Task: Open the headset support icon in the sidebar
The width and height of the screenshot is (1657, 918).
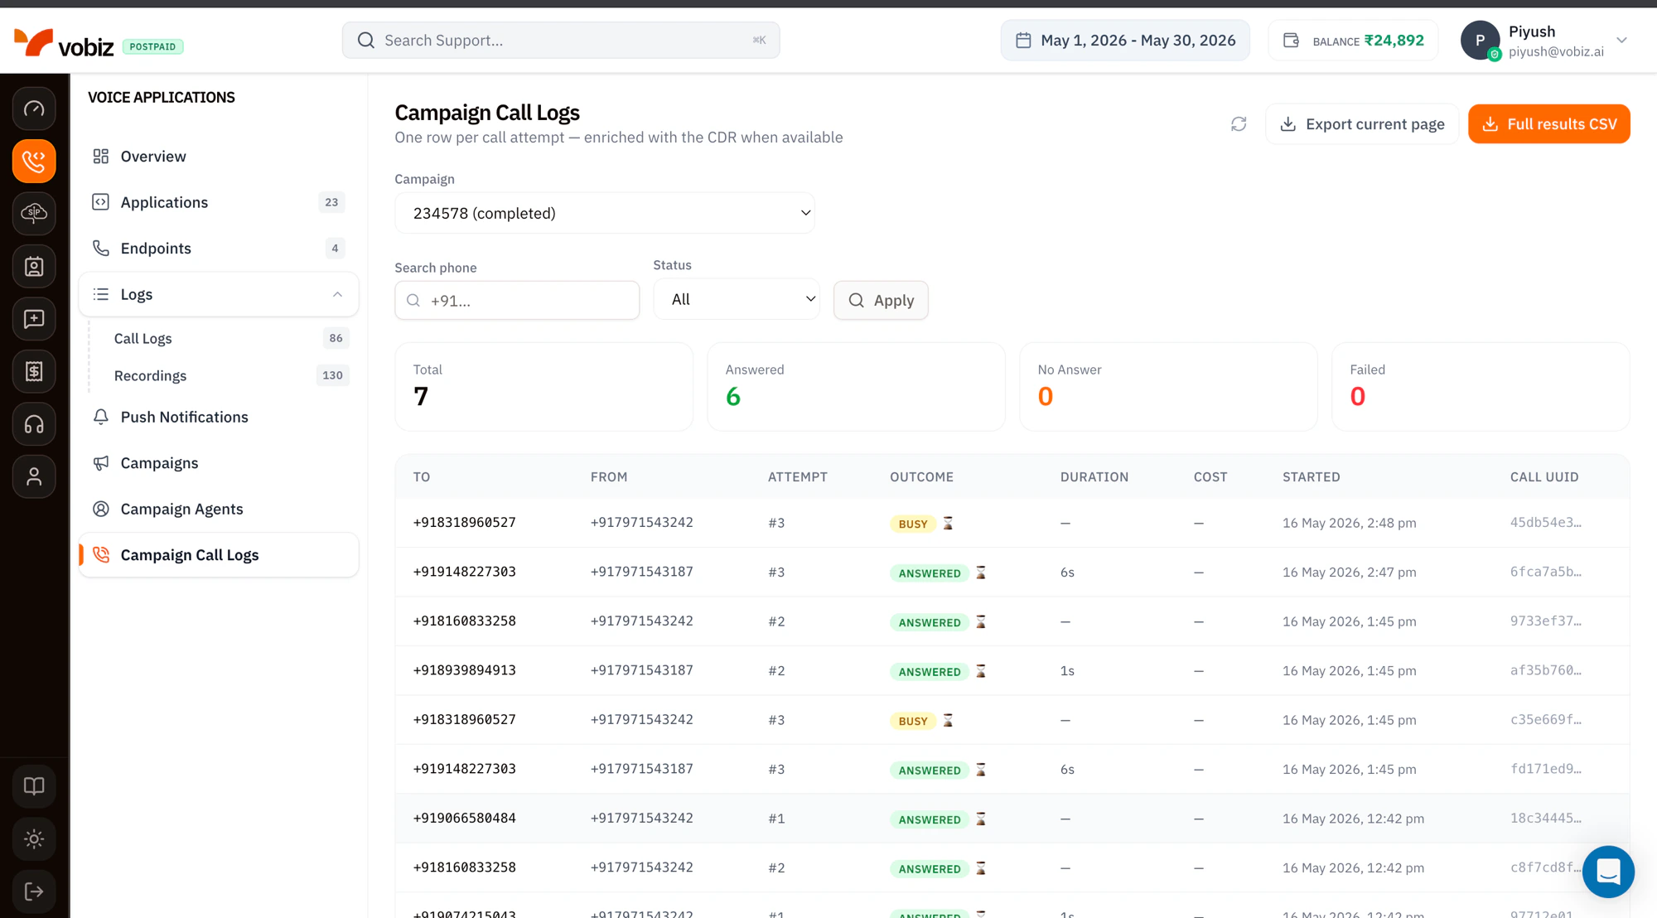Action: pos(34,424)
